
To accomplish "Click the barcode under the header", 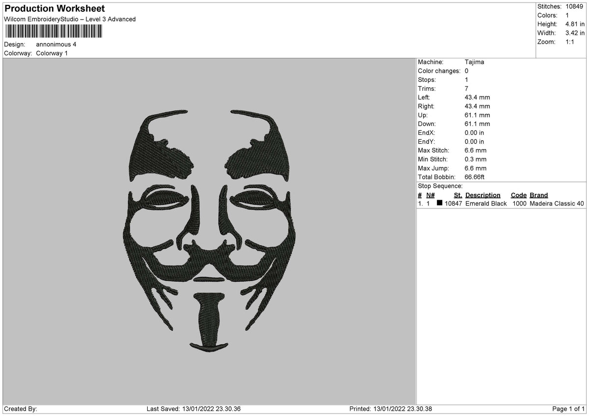I will tap(54, 31).
